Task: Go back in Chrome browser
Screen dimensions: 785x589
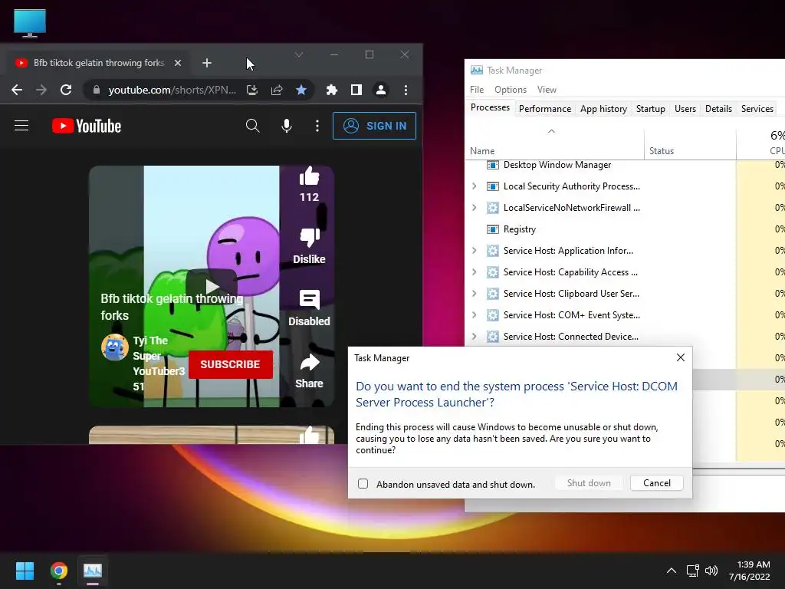Action: coord(17,90)
